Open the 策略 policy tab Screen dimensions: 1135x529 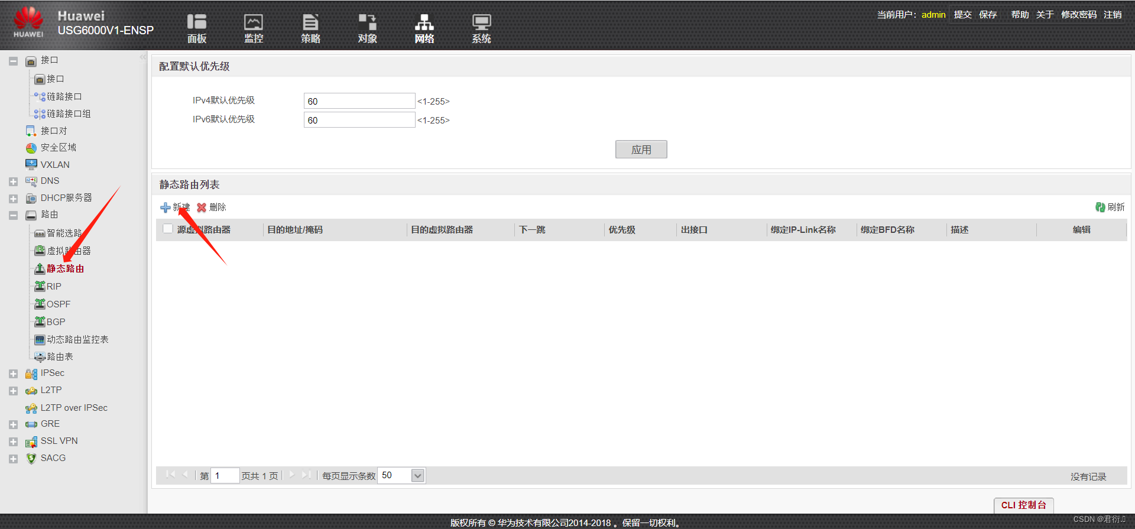[310, 28]
